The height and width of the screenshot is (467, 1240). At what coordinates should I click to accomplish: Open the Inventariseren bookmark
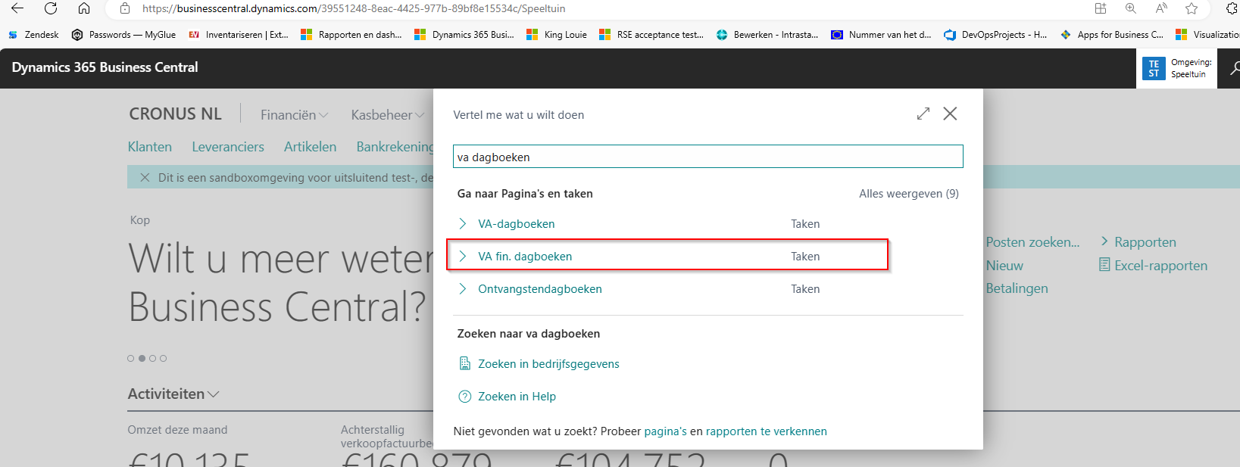(x=238, y=35)
